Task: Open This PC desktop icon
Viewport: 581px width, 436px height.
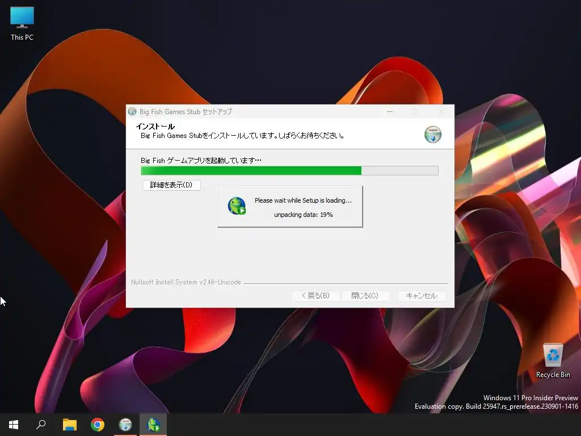Action: click(22, 24)
